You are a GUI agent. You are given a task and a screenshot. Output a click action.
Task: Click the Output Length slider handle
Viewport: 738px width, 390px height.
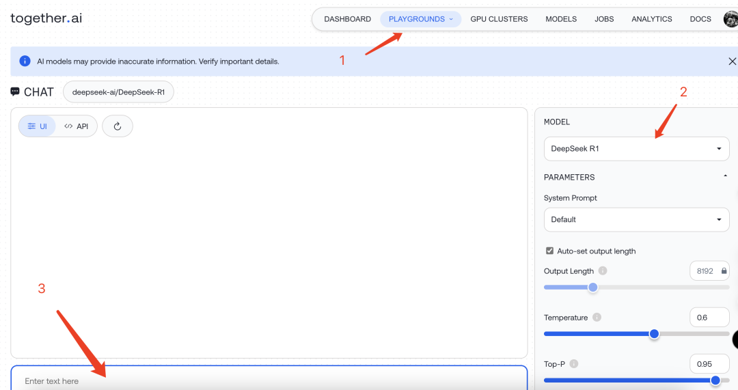[x=593, y=288]
